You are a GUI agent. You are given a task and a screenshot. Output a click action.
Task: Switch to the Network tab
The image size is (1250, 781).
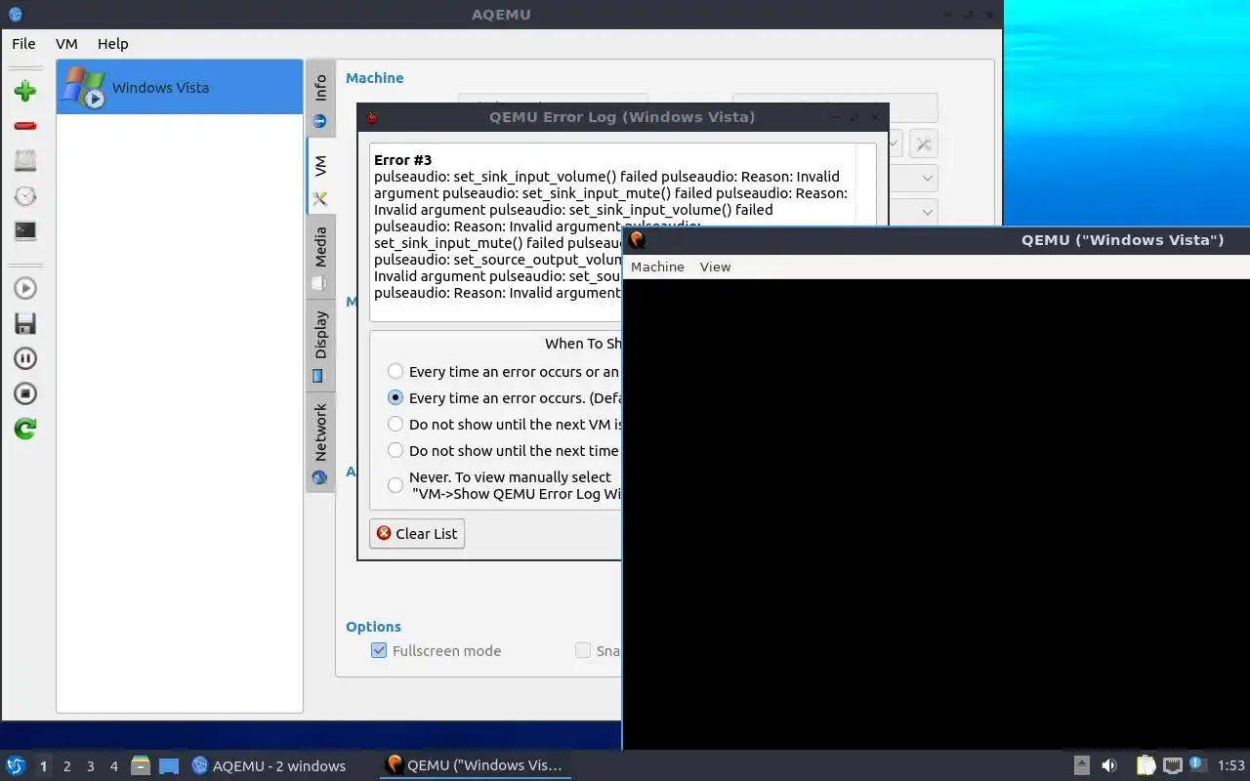(320, 441)
